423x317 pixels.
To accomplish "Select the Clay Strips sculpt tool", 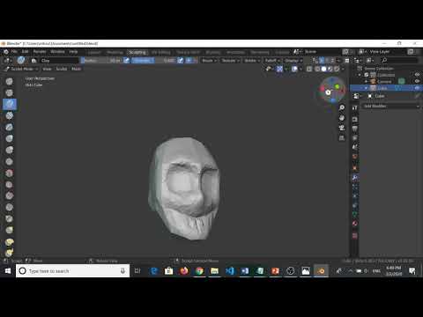I will click(x=10, y=115).
